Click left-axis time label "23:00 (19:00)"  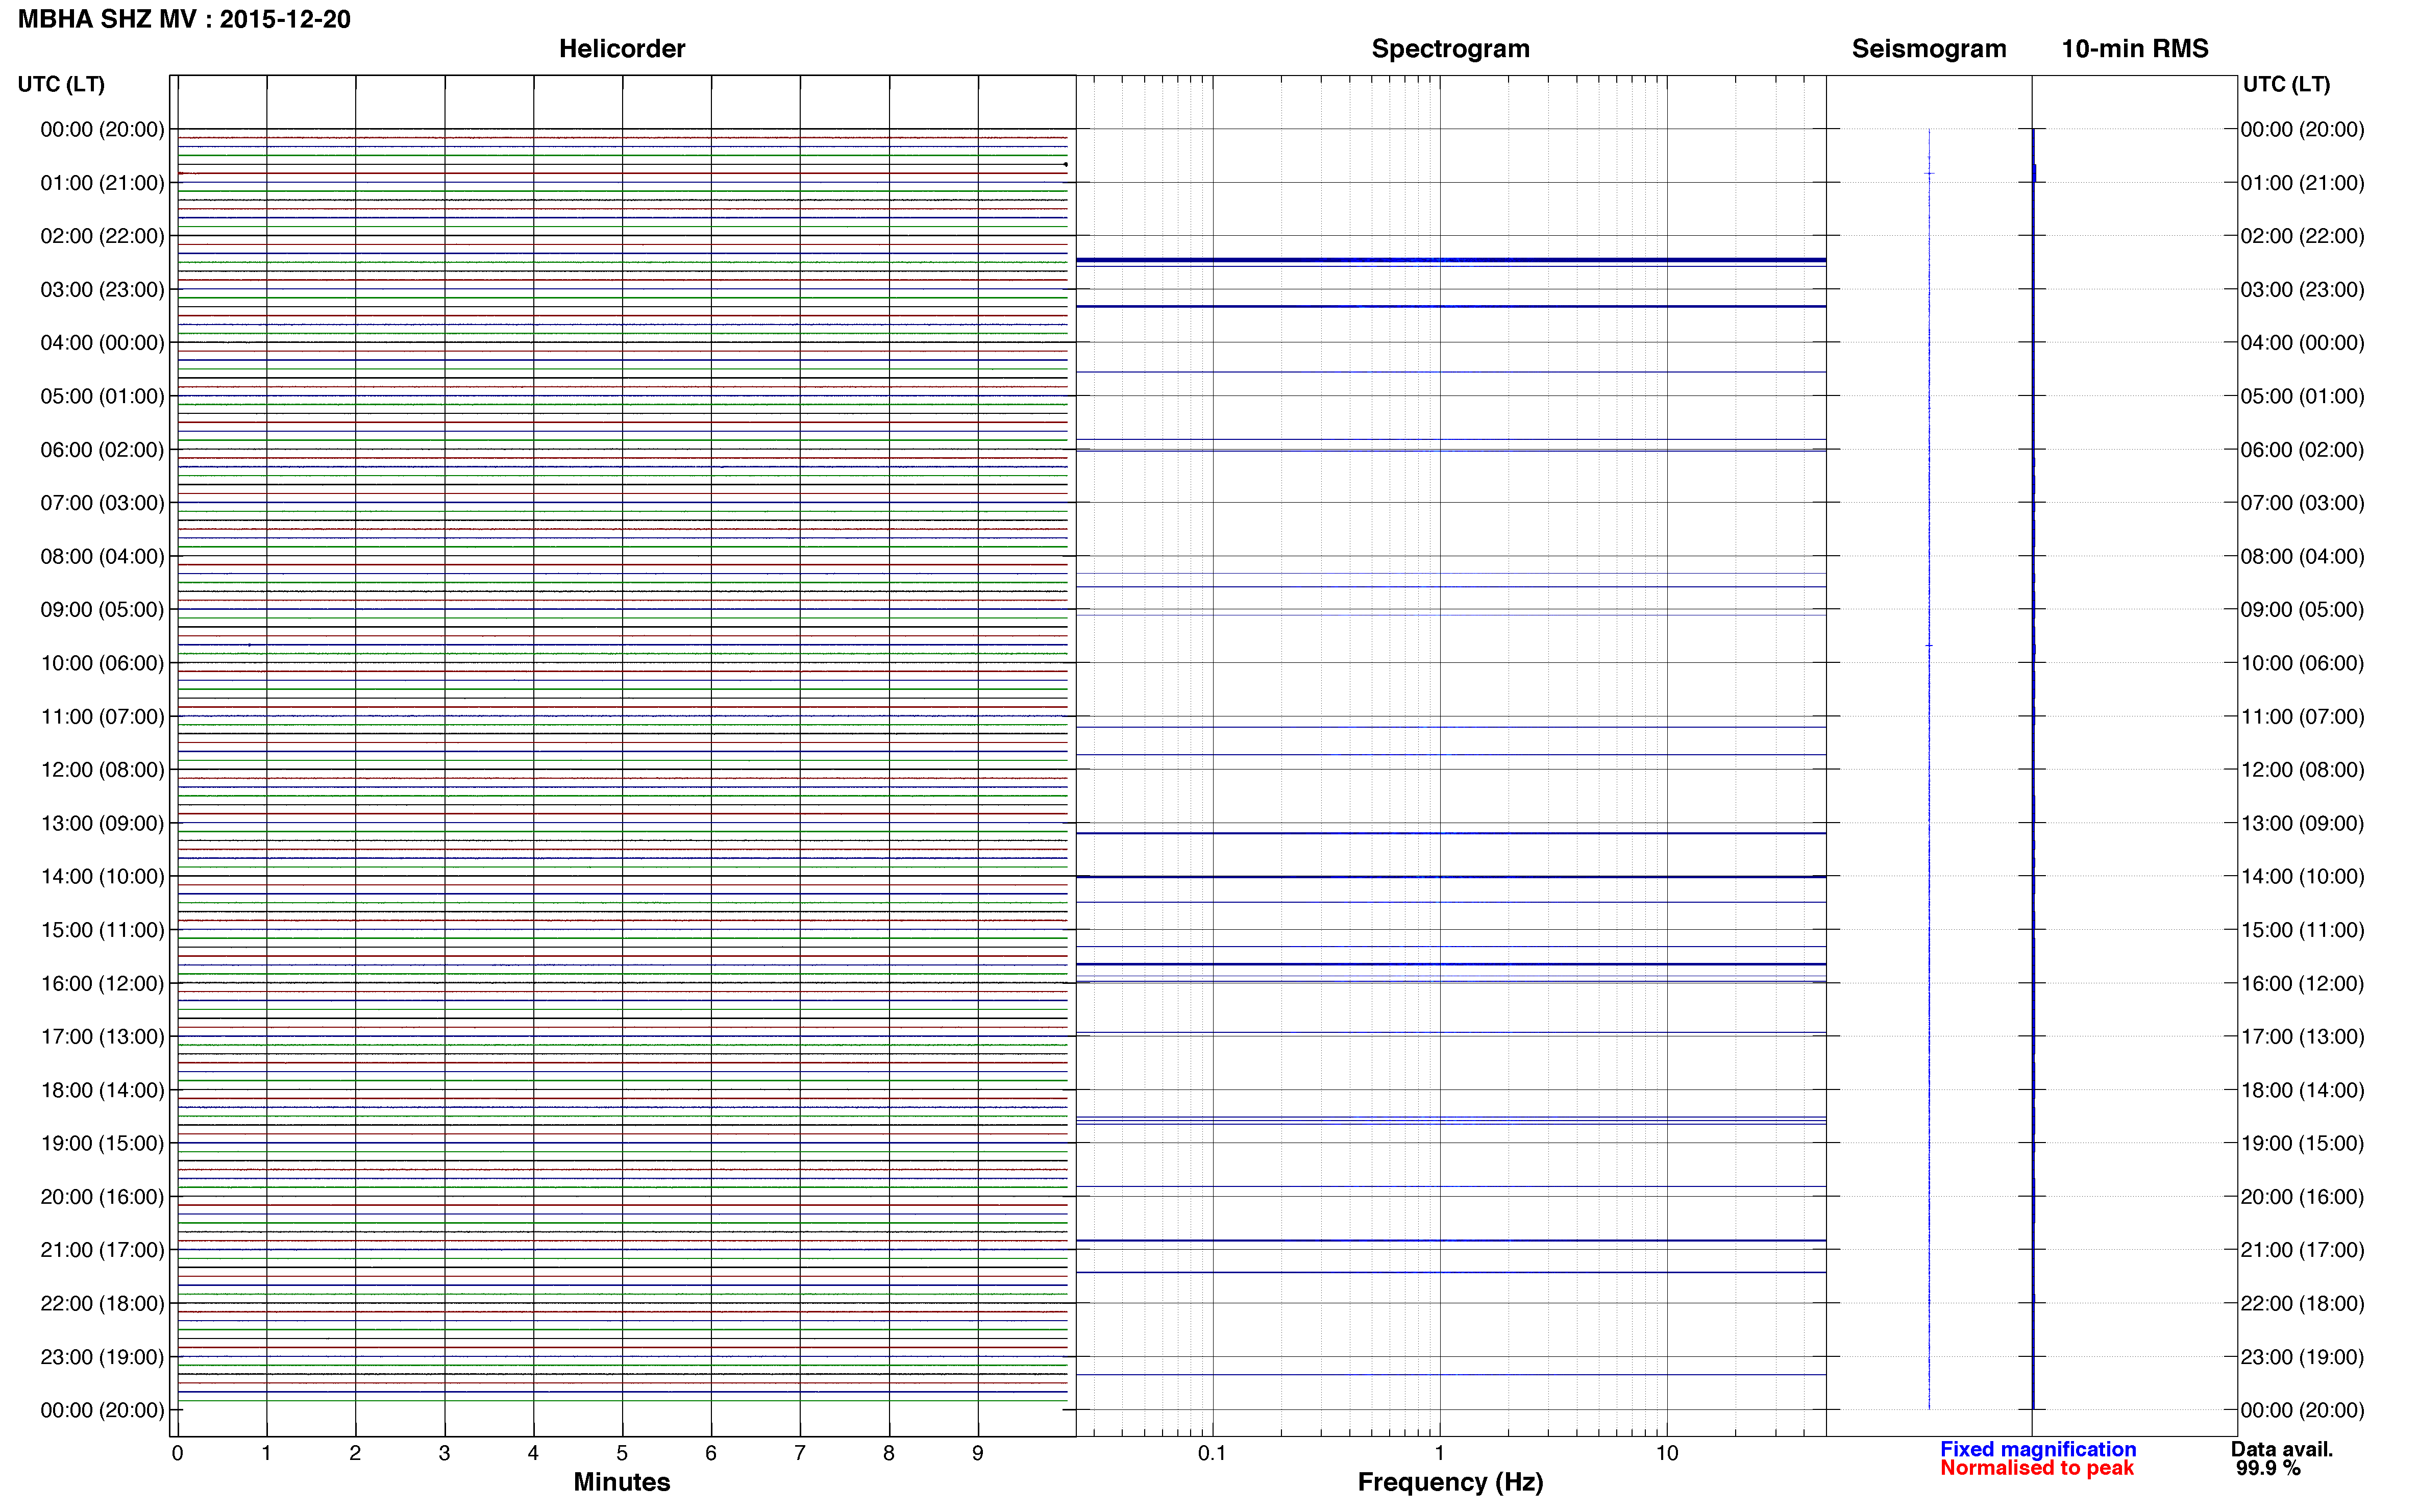[x=102, y=1357]
